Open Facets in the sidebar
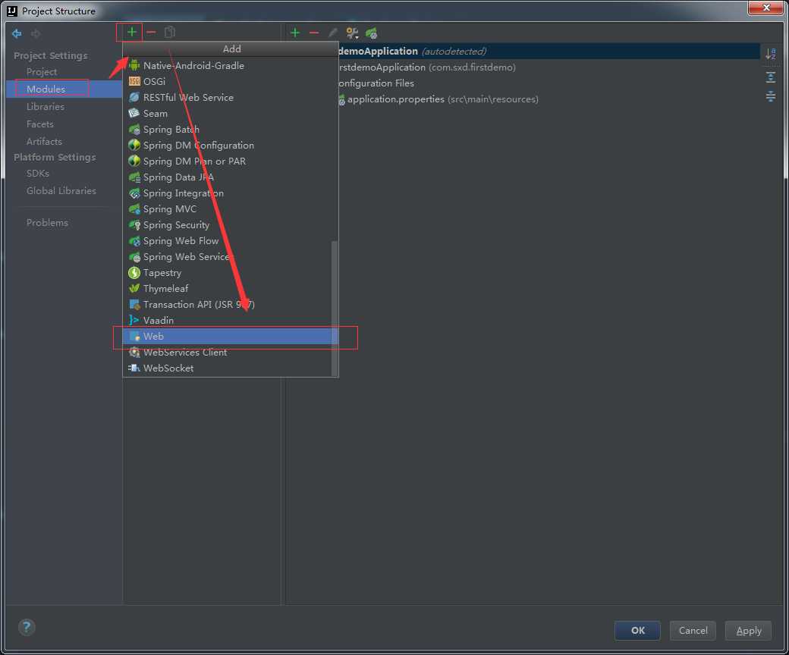The image size is (789, 655). pyautogui.click(x=39, y=124)
